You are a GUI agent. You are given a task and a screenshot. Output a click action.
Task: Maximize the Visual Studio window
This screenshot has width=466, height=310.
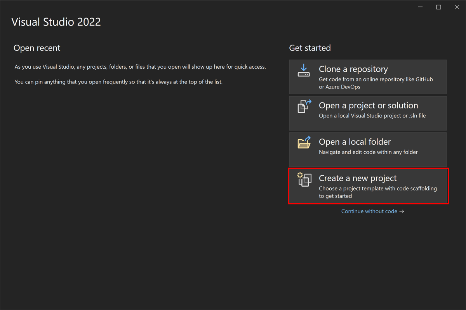[438, 7]
